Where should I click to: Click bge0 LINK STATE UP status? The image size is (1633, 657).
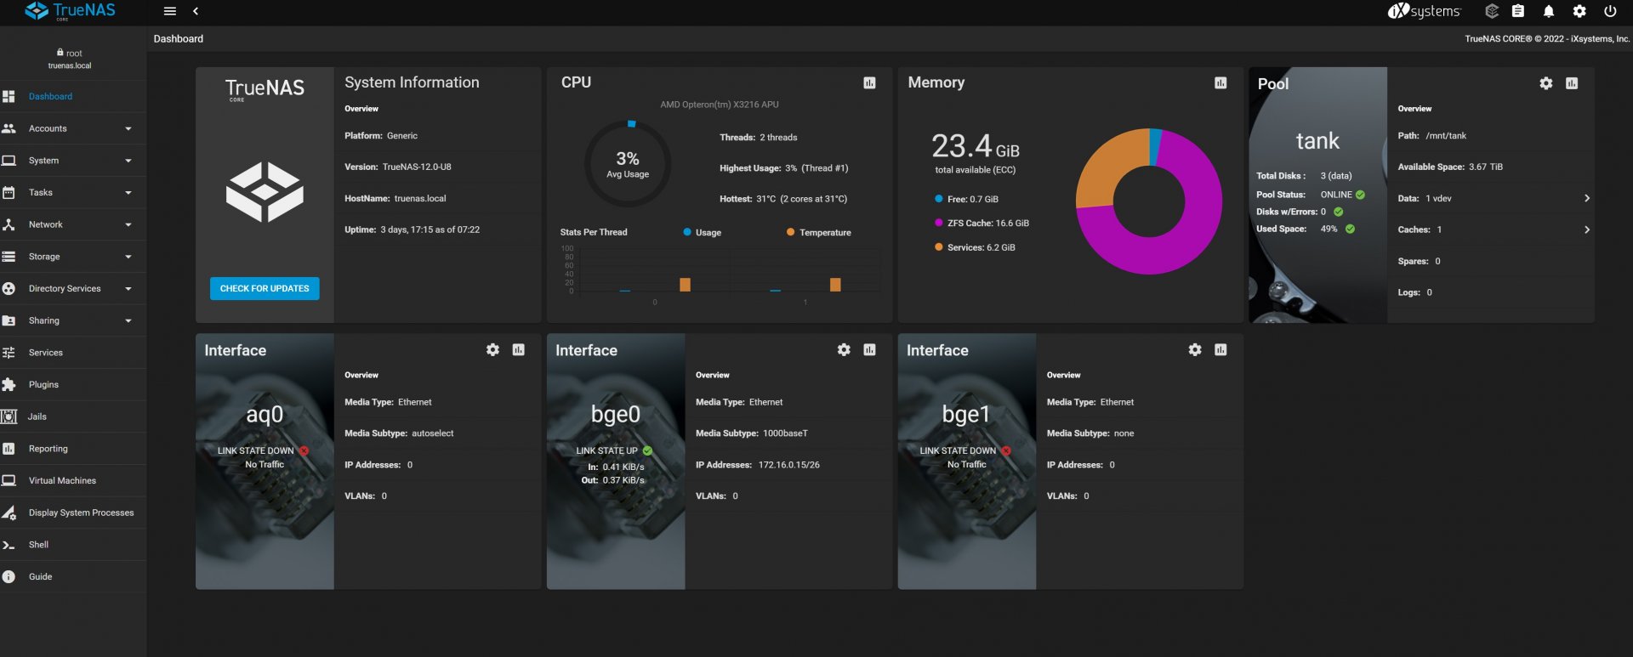coord(606,451)
